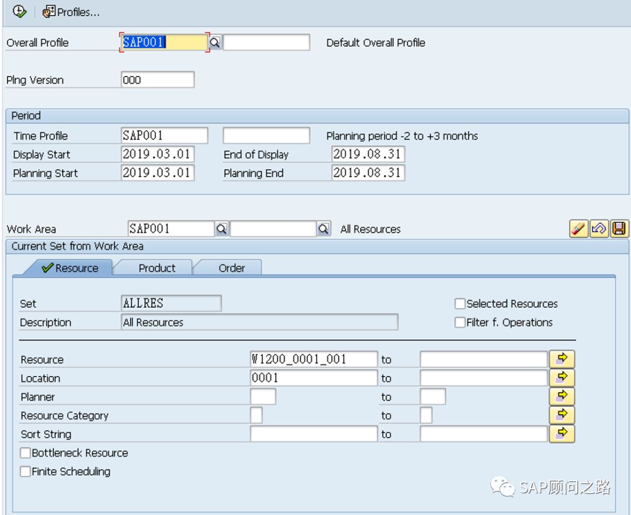Click the undo arrows icon near Work Area
This screenshot has width=631, height=515.
point(599,229)
